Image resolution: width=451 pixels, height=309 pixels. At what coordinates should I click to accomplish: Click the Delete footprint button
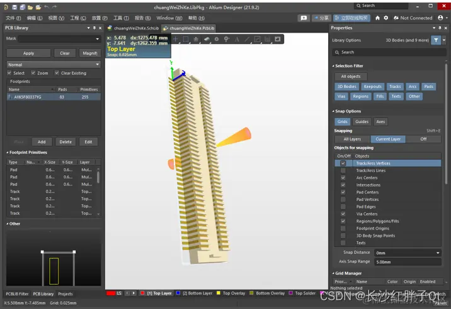point(66,142)
